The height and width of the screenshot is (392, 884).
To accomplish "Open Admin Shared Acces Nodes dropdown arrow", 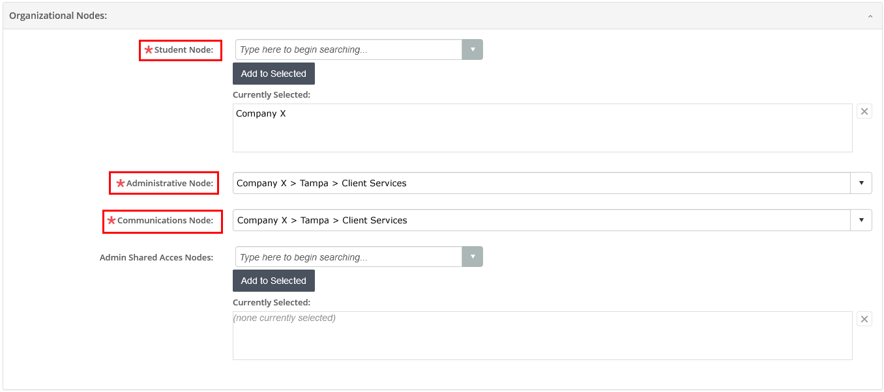I will pyautogui.click(x=472, y=257).
